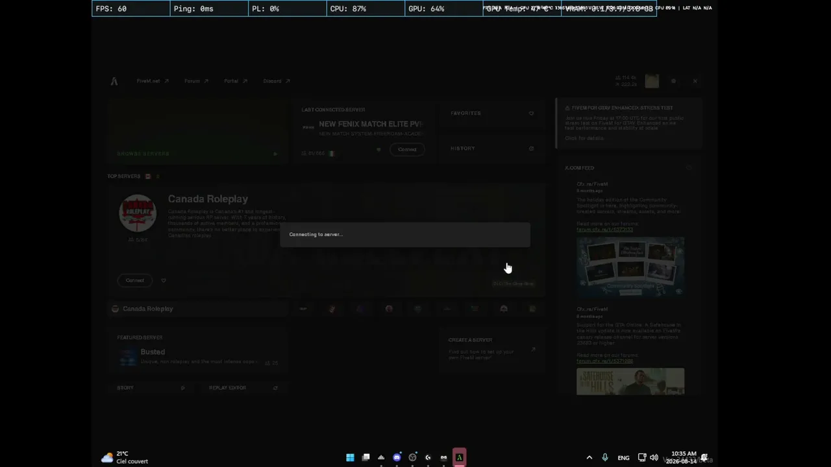Open the audio equalizer app on the taskbar
Screen dimensions: 831x467
point(381,458)
